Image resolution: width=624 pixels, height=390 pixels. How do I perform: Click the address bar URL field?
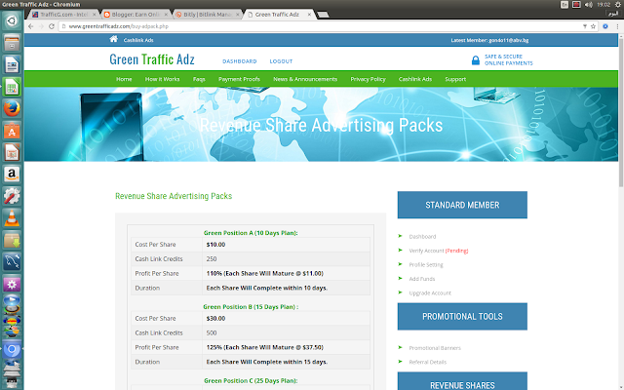click(x=323, y=26)
